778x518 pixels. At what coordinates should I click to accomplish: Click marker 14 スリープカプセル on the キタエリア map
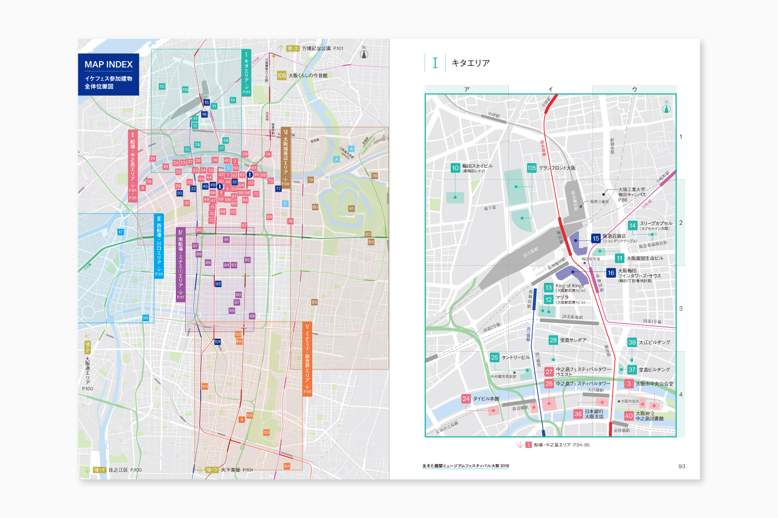(x=632, y=225)
